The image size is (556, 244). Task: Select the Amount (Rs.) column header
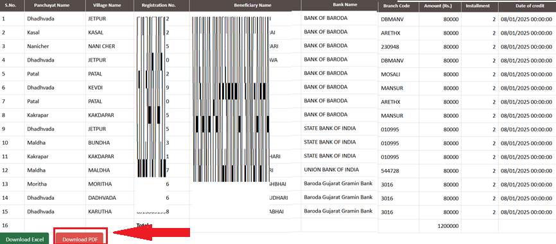pos(440,6)
